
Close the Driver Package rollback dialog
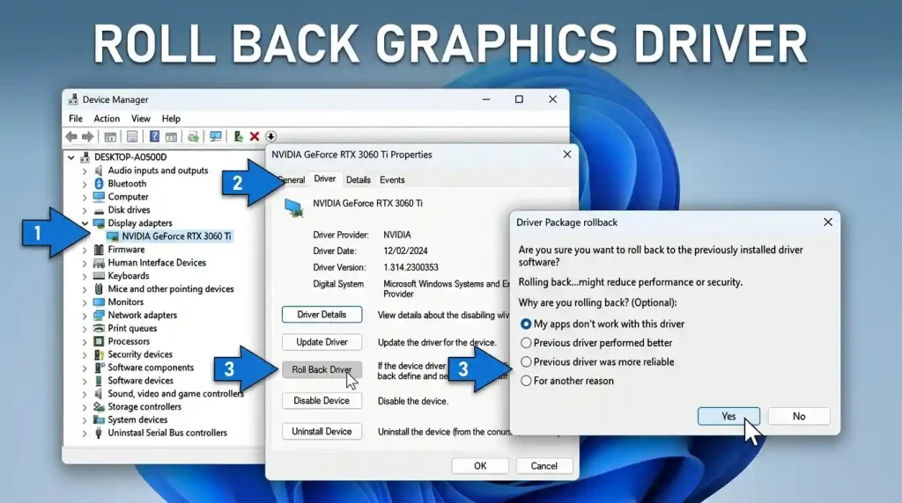828,222
